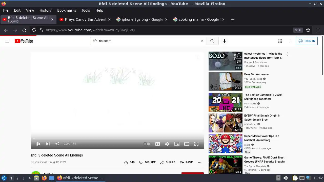The image size is (324, 182).
Task: Switch to cooking mama Google tab
Action: [199, 19]
